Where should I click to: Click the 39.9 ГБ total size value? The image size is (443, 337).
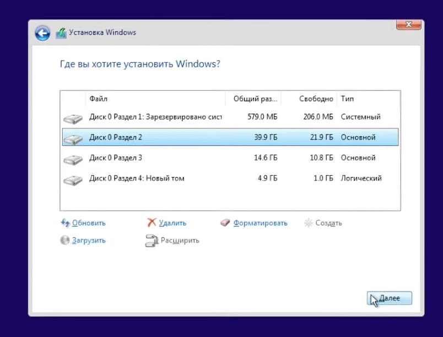pos(266,138)
